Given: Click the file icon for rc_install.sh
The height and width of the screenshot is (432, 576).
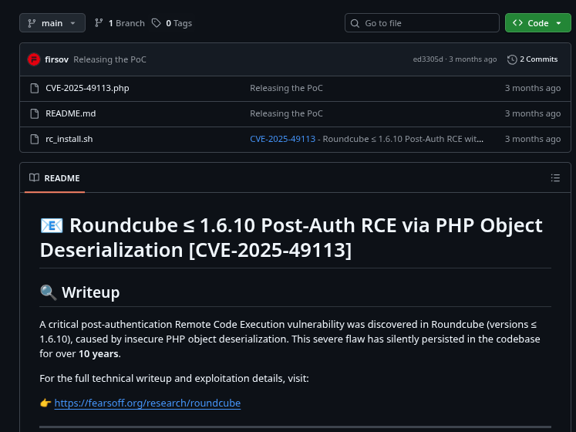Looking at the screenshot, I should click(x=35, y=139).
